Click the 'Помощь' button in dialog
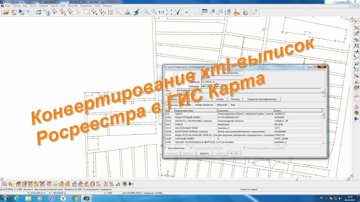360x202 pixels. (235, 99)
